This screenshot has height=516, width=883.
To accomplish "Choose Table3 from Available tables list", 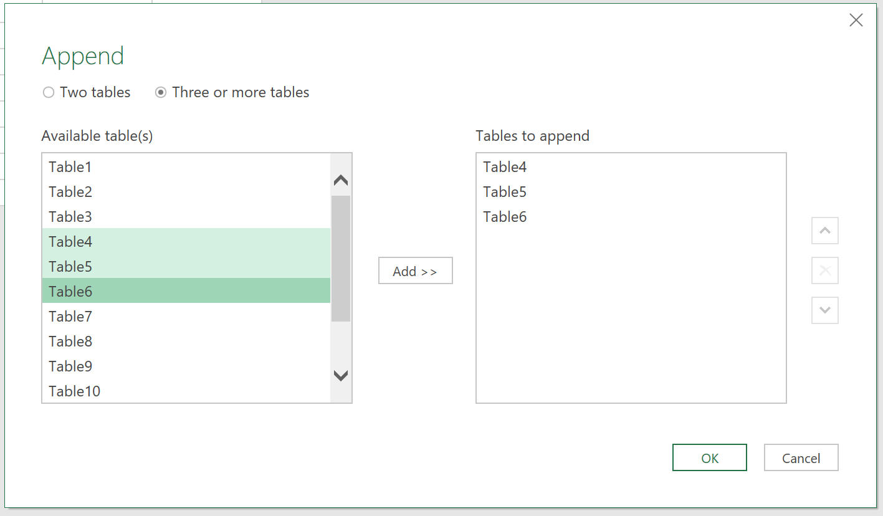I will pos(70,217).
